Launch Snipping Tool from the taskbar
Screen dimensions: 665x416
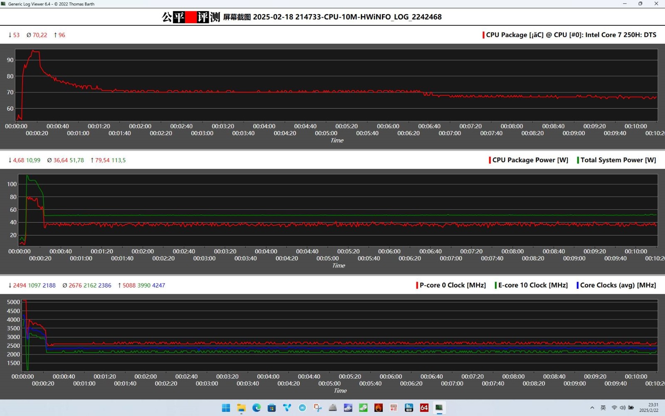(x=318, y=408)
